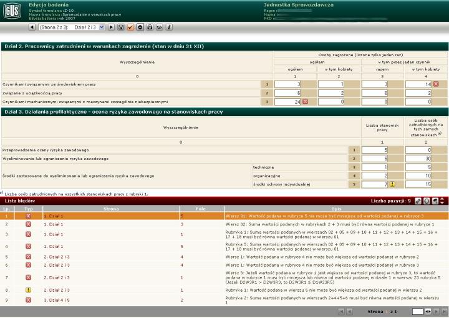Click red error icon beside value 14
The height and width of the screenshot is (318, 449).
click(436, 84)
